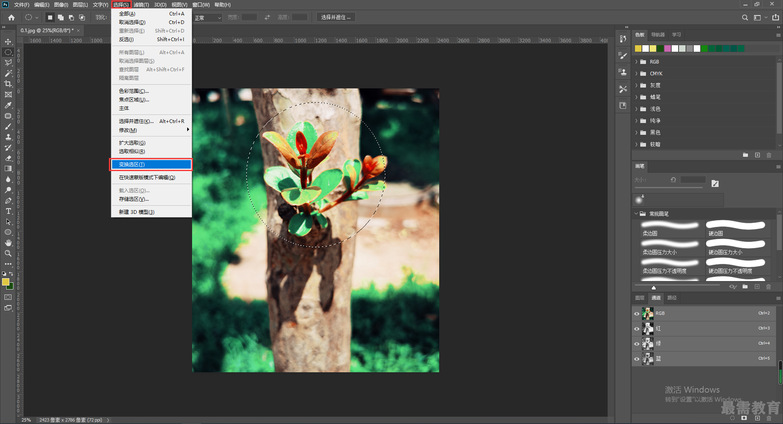Select the Ellipse shape tool
The width and height of the screenshot is (783, 424).
click(x=8, y=232)
